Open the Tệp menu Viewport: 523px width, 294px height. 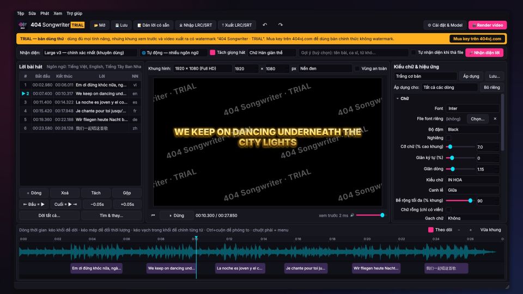[x=21, y=13]
